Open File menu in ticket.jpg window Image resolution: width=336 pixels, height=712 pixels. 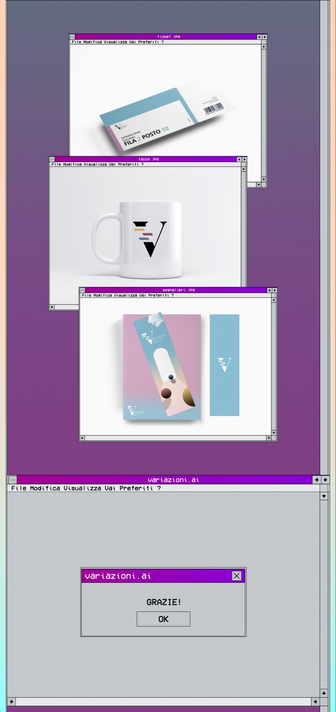click(76, 42)
